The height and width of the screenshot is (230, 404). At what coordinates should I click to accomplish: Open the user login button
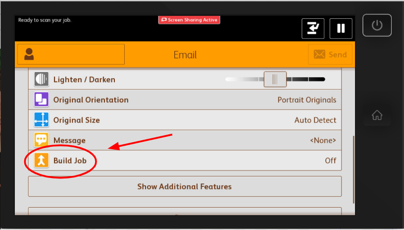pyautogui.click(x=71, y=55)
